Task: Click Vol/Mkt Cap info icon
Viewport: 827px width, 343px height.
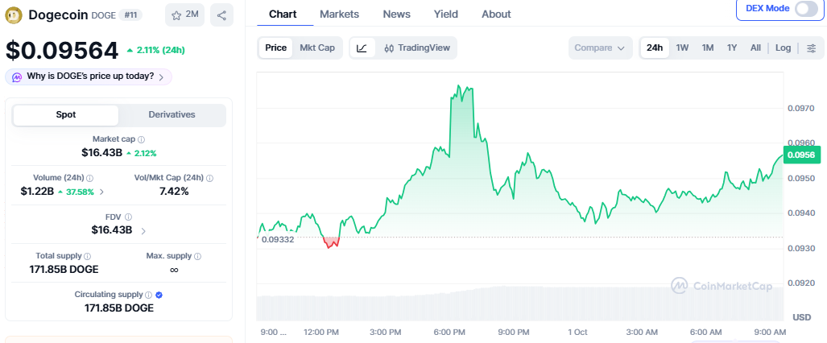Action: click(x=210, y=179)
